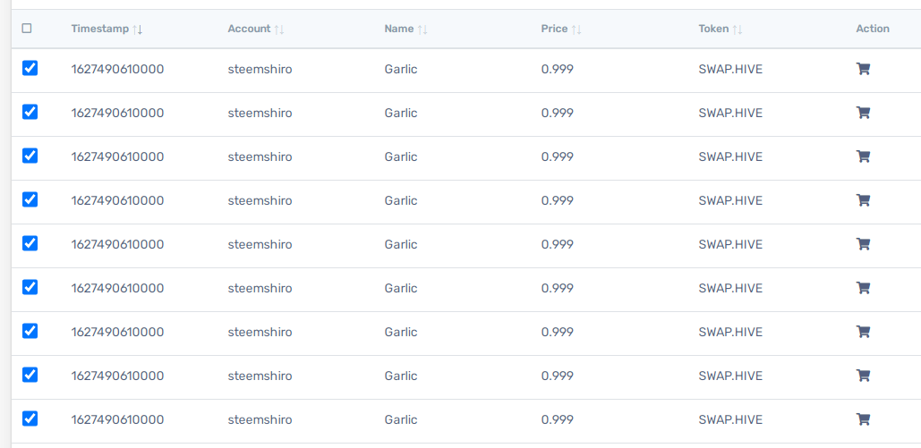921x448 pixels.
Task: Uncheck the first row checkbox
Action: tap(30, 68)
